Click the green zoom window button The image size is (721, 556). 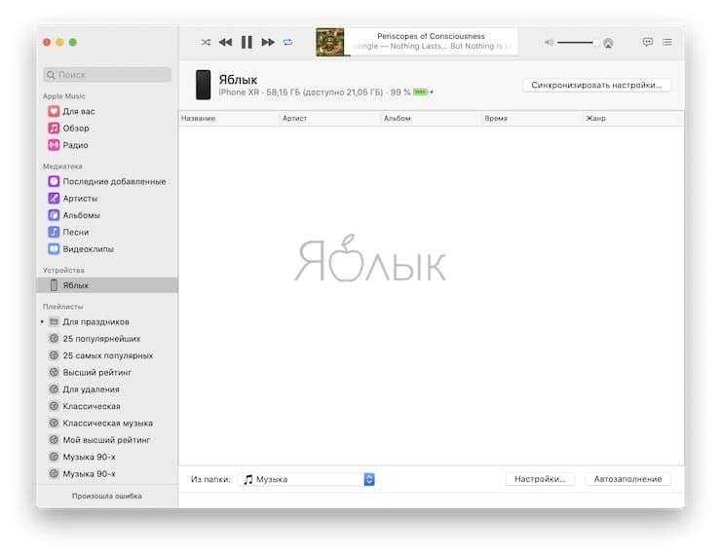coord(73,42)
